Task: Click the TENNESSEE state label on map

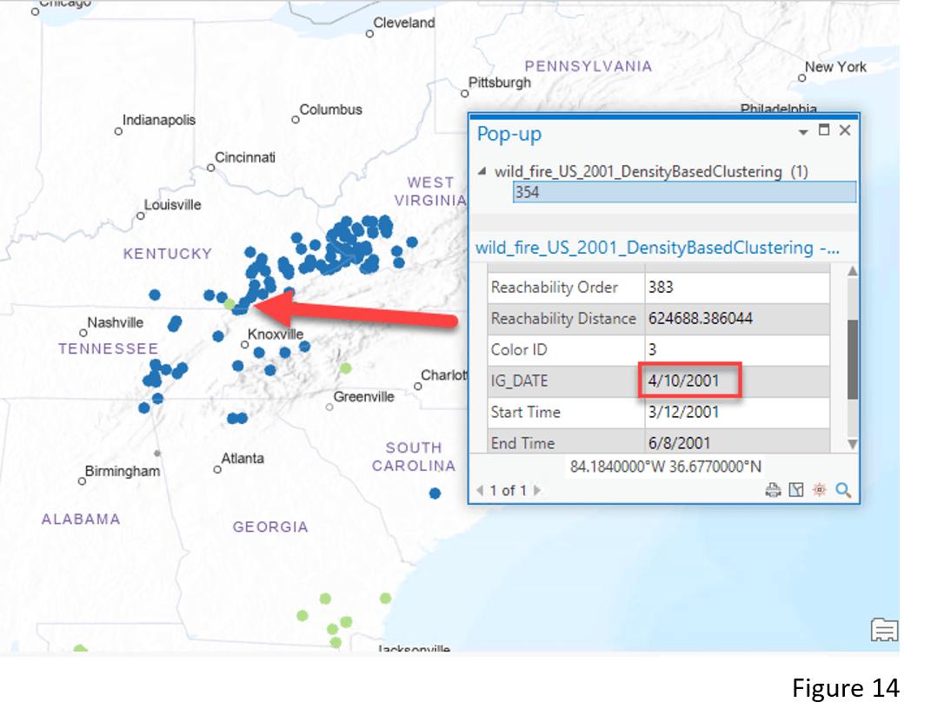Action: (109, 349)
